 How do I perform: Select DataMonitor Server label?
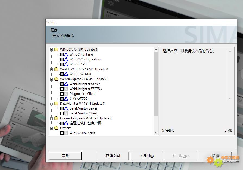[83, 108]
